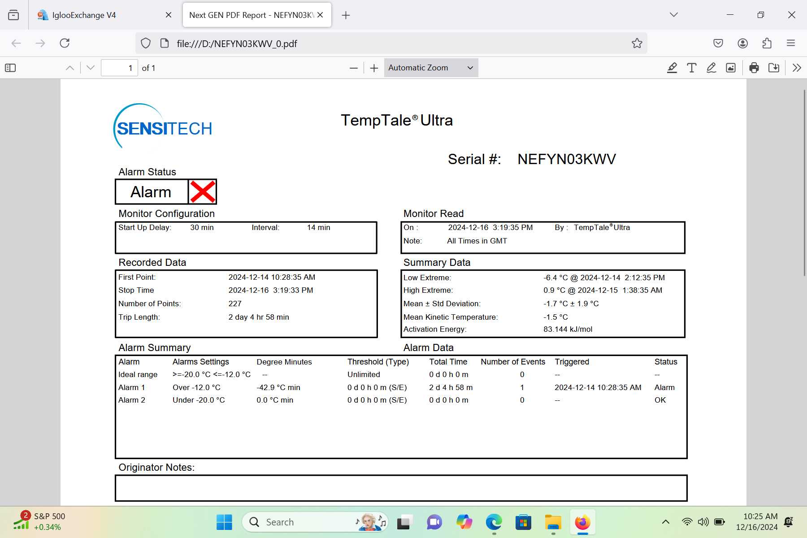Click the Activation Energy 83.144 kJ/mol value
807x538 pixels.
[568, 329]
